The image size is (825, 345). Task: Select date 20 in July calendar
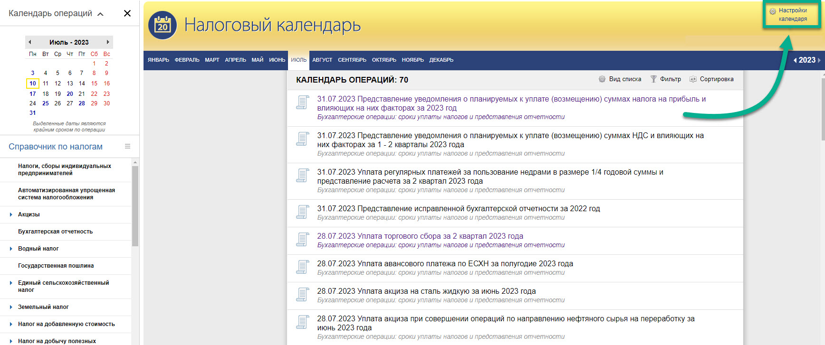[70, 94]
